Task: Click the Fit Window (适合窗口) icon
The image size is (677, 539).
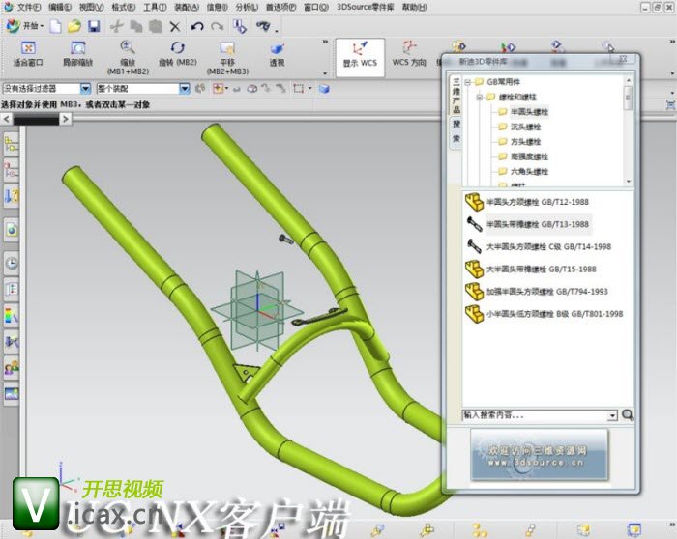Action: 28,54
